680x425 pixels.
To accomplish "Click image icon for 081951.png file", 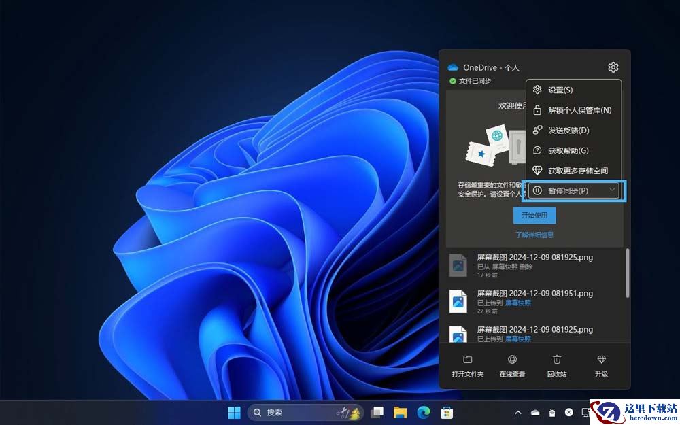I will tap(458, 301).
